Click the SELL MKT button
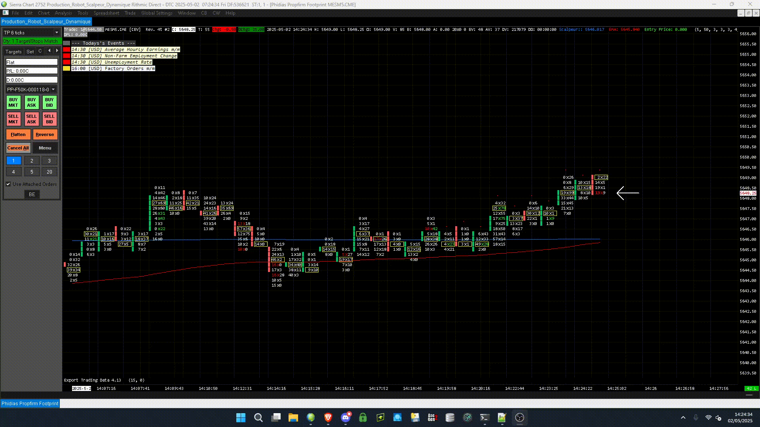Image resolution: width=760 pixels, height=427 pixels. (13, 119)
